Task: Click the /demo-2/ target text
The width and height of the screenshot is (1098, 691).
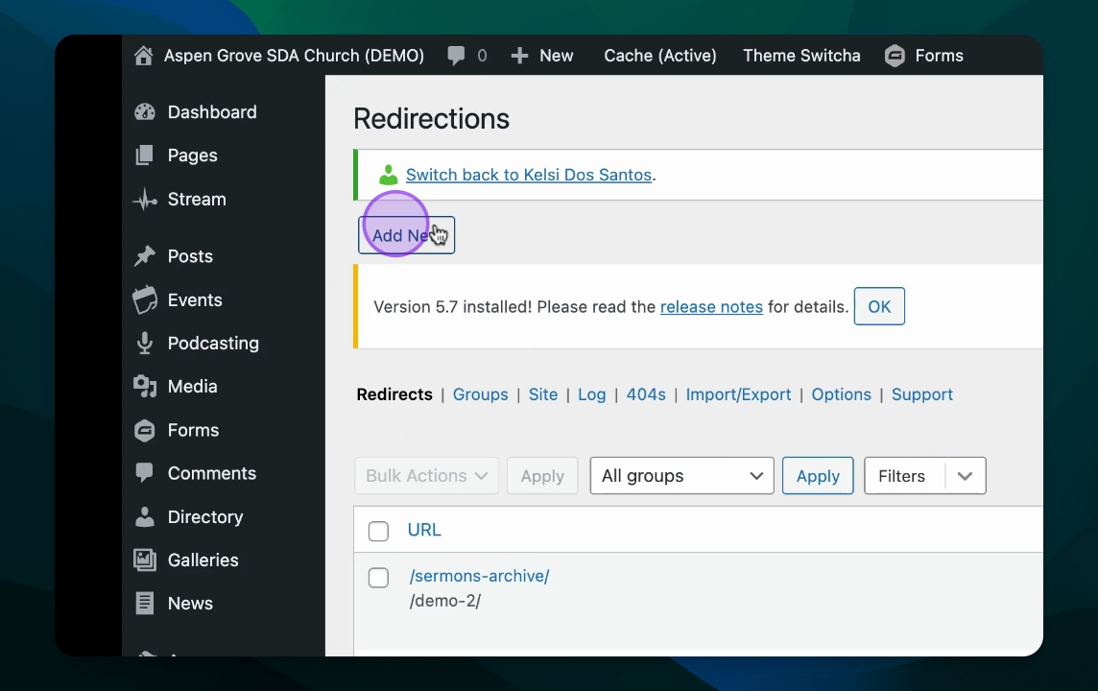Action: click(445, 601)
